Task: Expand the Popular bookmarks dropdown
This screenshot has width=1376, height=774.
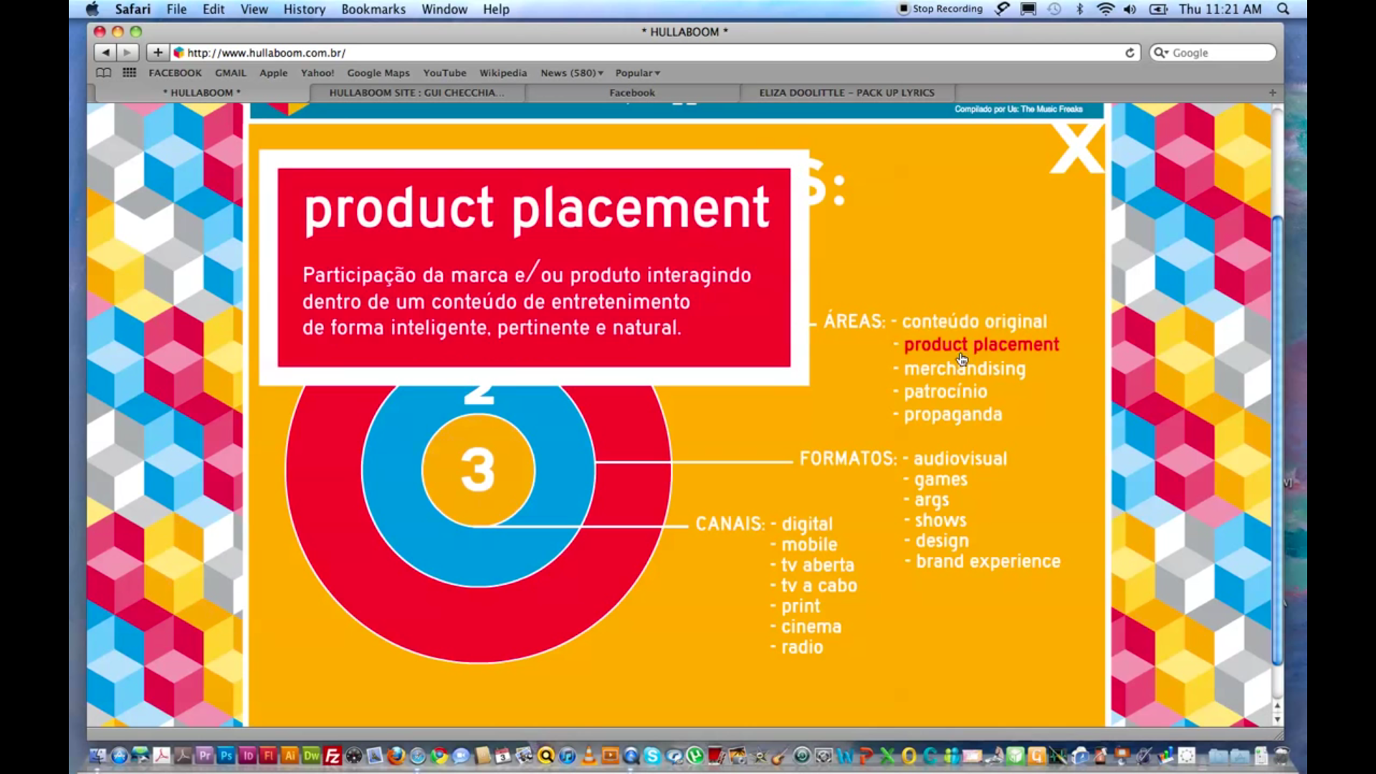Action: pos(637,72)
